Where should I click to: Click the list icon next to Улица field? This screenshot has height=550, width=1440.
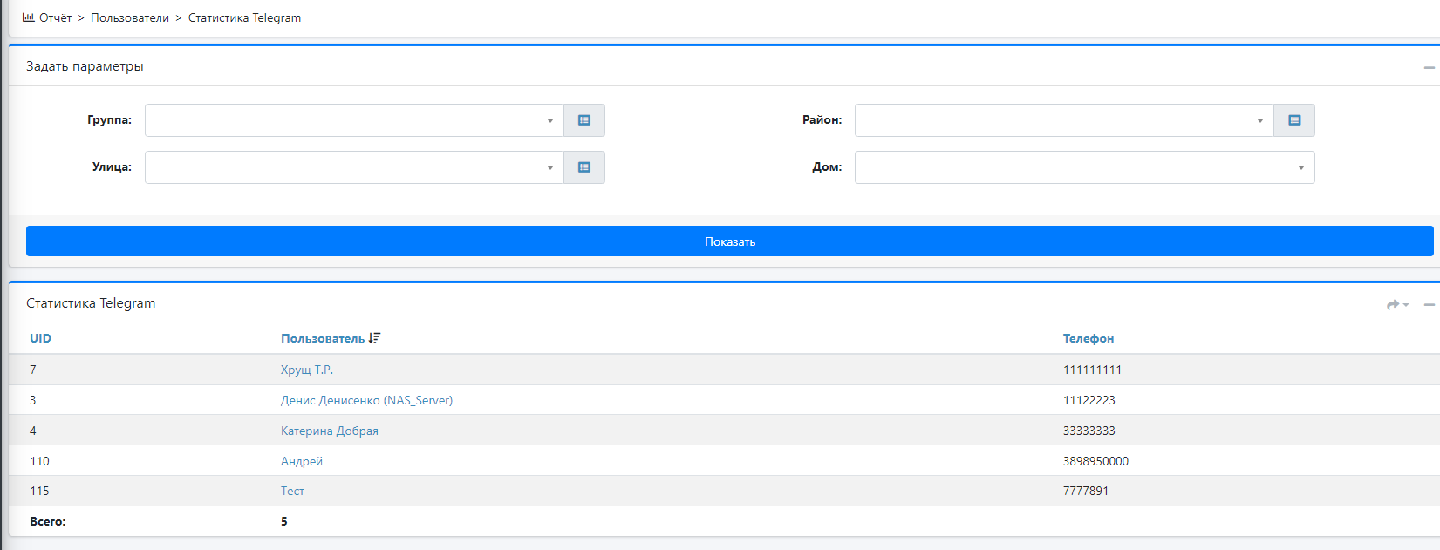tap(584, 167)
